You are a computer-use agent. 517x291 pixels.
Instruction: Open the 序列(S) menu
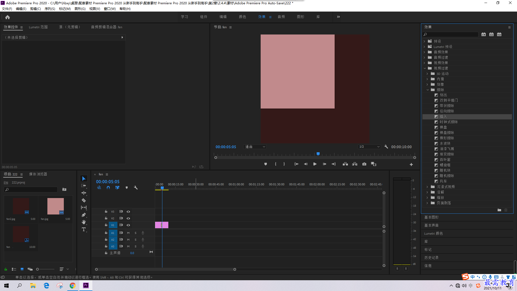pyautogui.click(x=50, y=9)
